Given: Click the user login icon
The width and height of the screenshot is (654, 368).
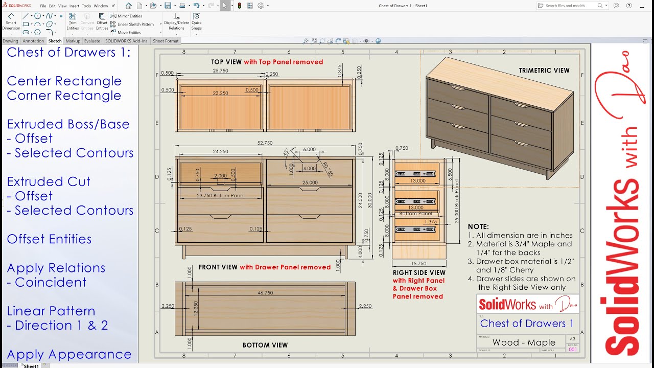Looking at the screenshot, I should coord(616,6).
